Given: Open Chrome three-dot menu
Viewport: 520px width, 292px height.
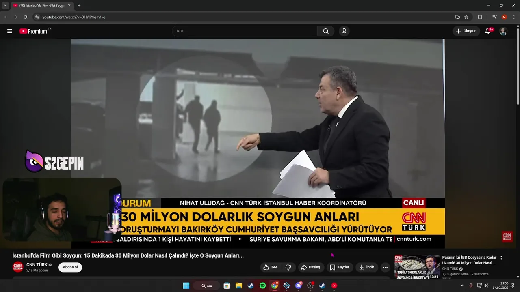Looking at the screenshot, I should click(514, 17).
